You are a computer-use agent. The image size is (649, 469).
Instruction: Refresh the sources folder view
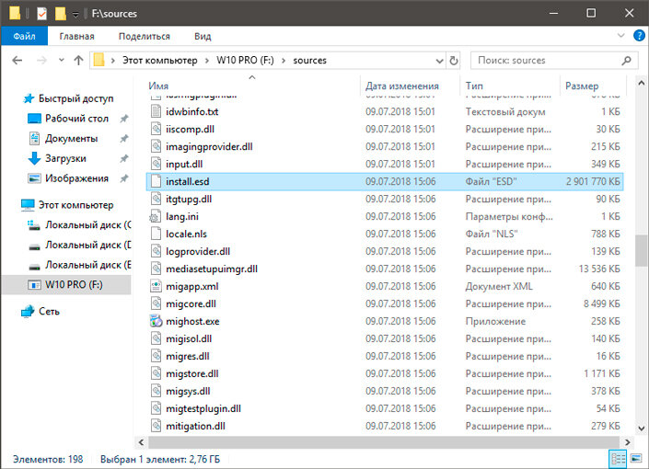(x=454, y=61)
